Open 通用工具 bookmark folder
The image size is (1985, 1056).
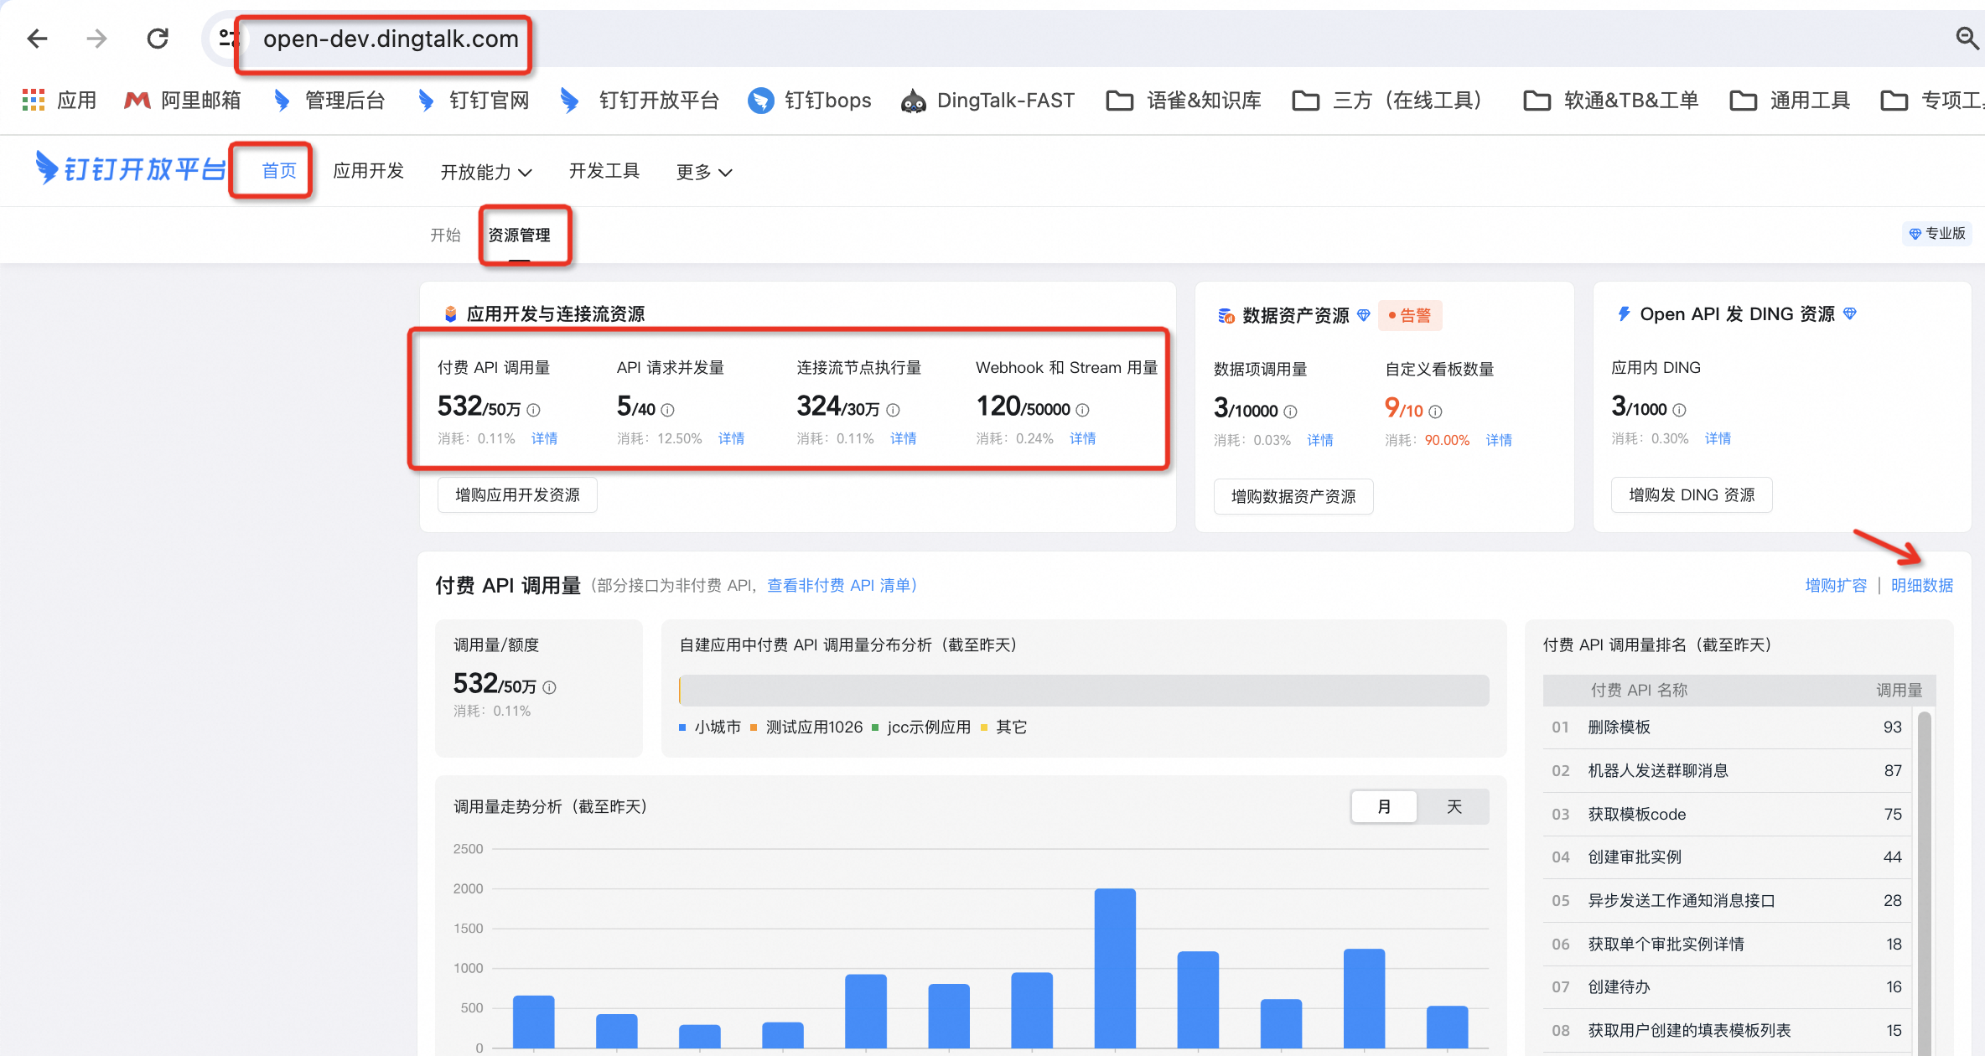[1790, 101]
